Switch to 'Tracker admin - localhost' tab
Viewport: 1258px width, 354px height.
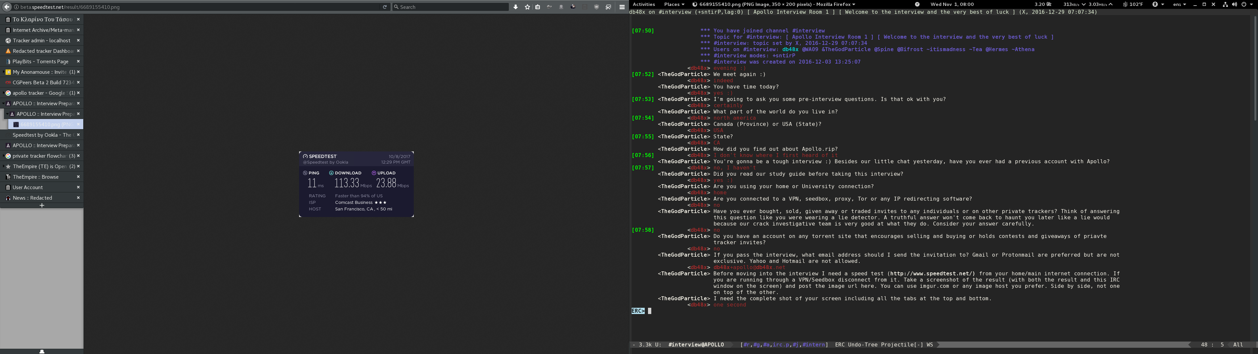(42, 40)
